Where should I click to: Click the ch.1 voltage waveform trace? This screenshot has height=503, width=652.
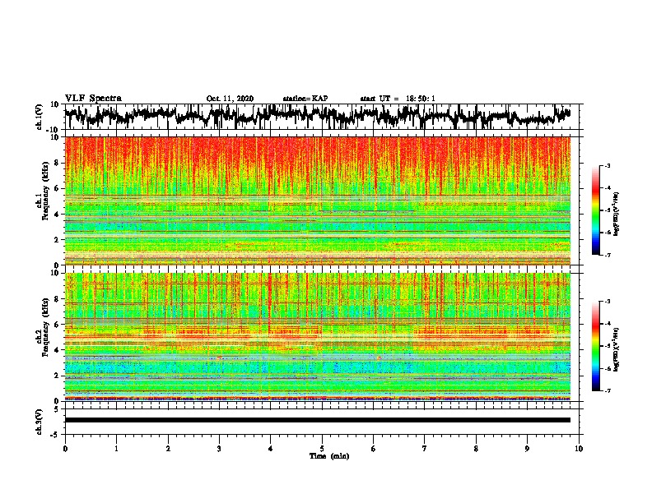pyautogui.click(x=317, y=116)
